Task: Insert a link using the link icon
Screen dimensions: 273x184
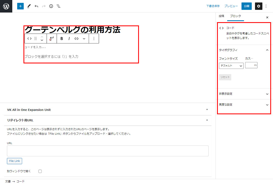Action: (76, 39)
